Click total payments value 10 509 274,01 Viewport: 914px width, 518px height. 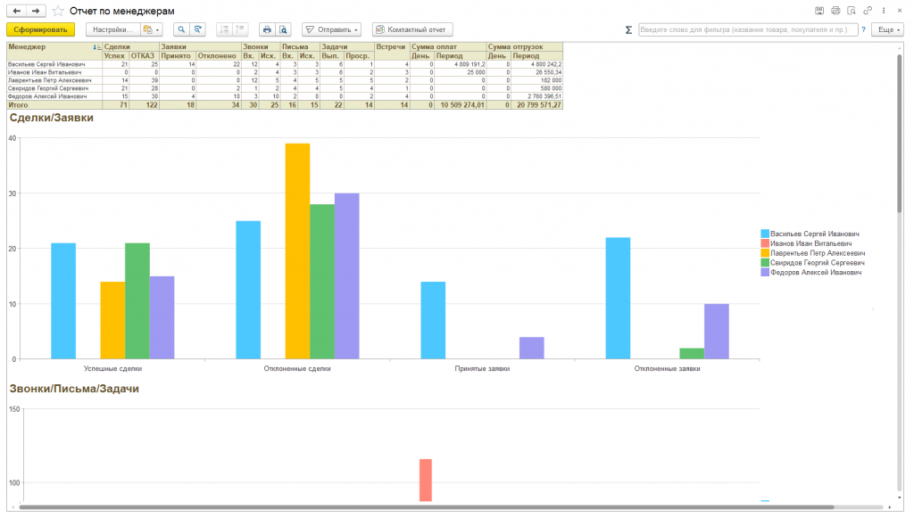coord(461,105)
